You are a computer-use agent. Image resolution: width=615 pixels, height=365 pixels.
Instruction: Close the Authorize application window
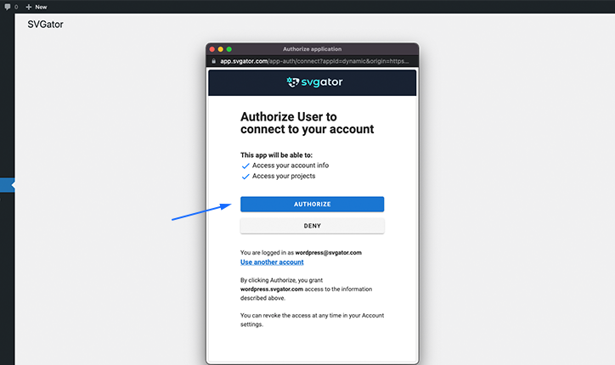pyautogui.click(x=212, y=49)
